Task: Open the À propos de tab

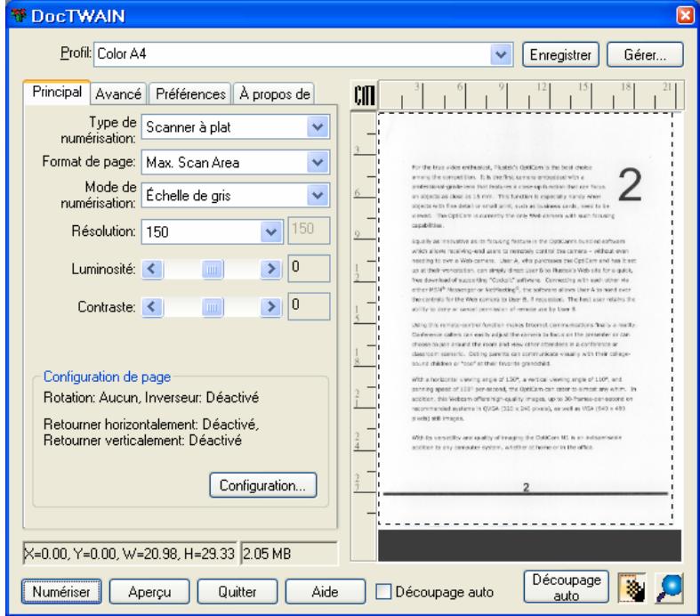Action: click(x=274, y=93)
